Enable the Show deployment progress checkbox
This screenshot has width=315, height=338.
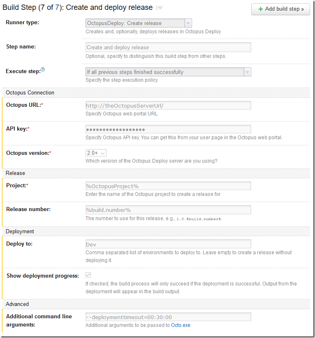pyautogui.click(x=88, y=275)
